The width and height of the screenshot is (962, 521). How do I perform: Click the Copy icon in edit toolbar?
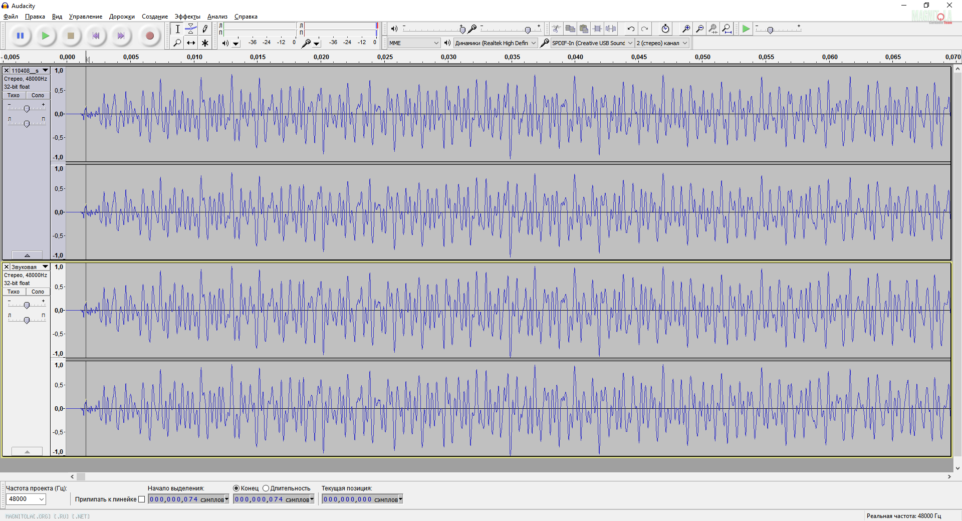570,29
